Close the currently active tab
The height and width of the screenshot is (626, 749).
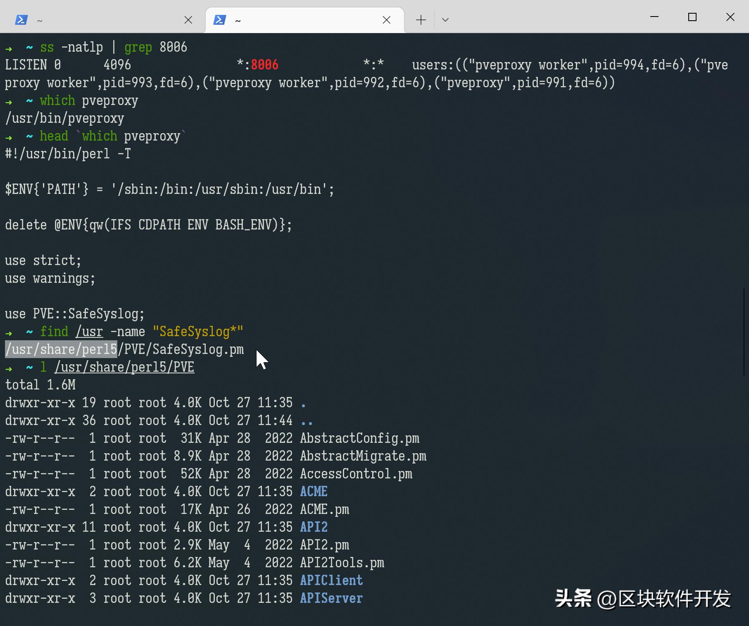coord(387,19)
